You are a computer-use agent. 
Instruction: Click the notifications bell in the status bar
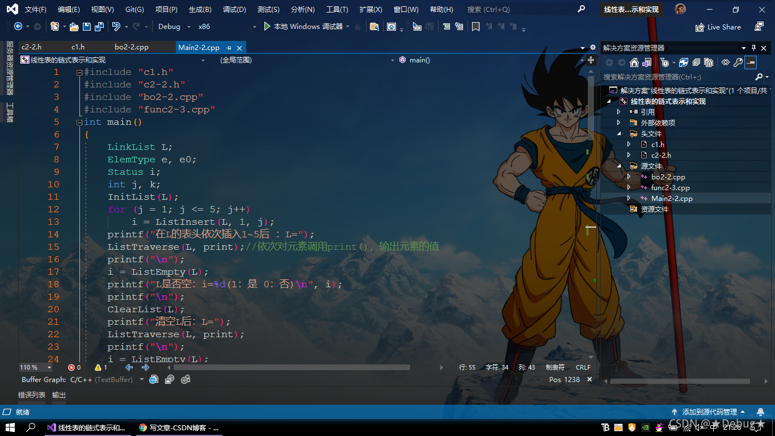(760, 412)
